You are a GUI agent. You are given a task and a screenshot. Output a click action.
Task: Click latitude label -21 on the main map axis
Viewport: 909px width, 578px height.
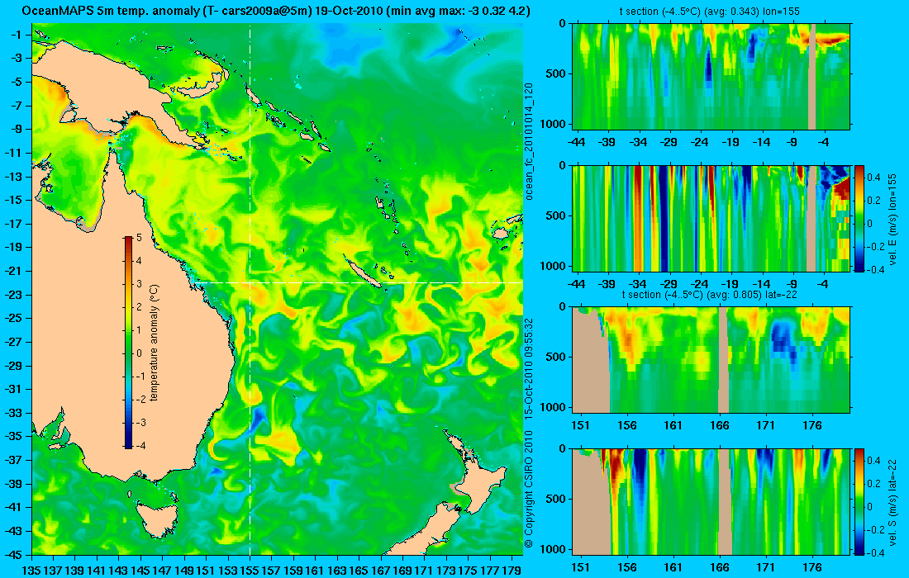point(16,271)
